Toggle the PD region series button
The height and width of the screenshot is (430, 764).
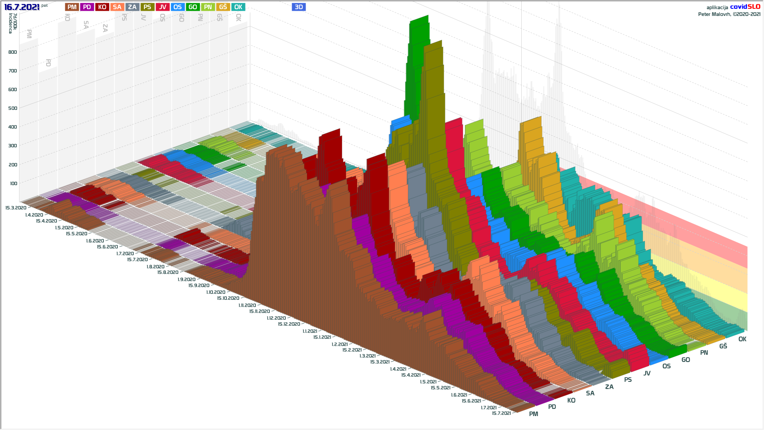coord(87,7)
